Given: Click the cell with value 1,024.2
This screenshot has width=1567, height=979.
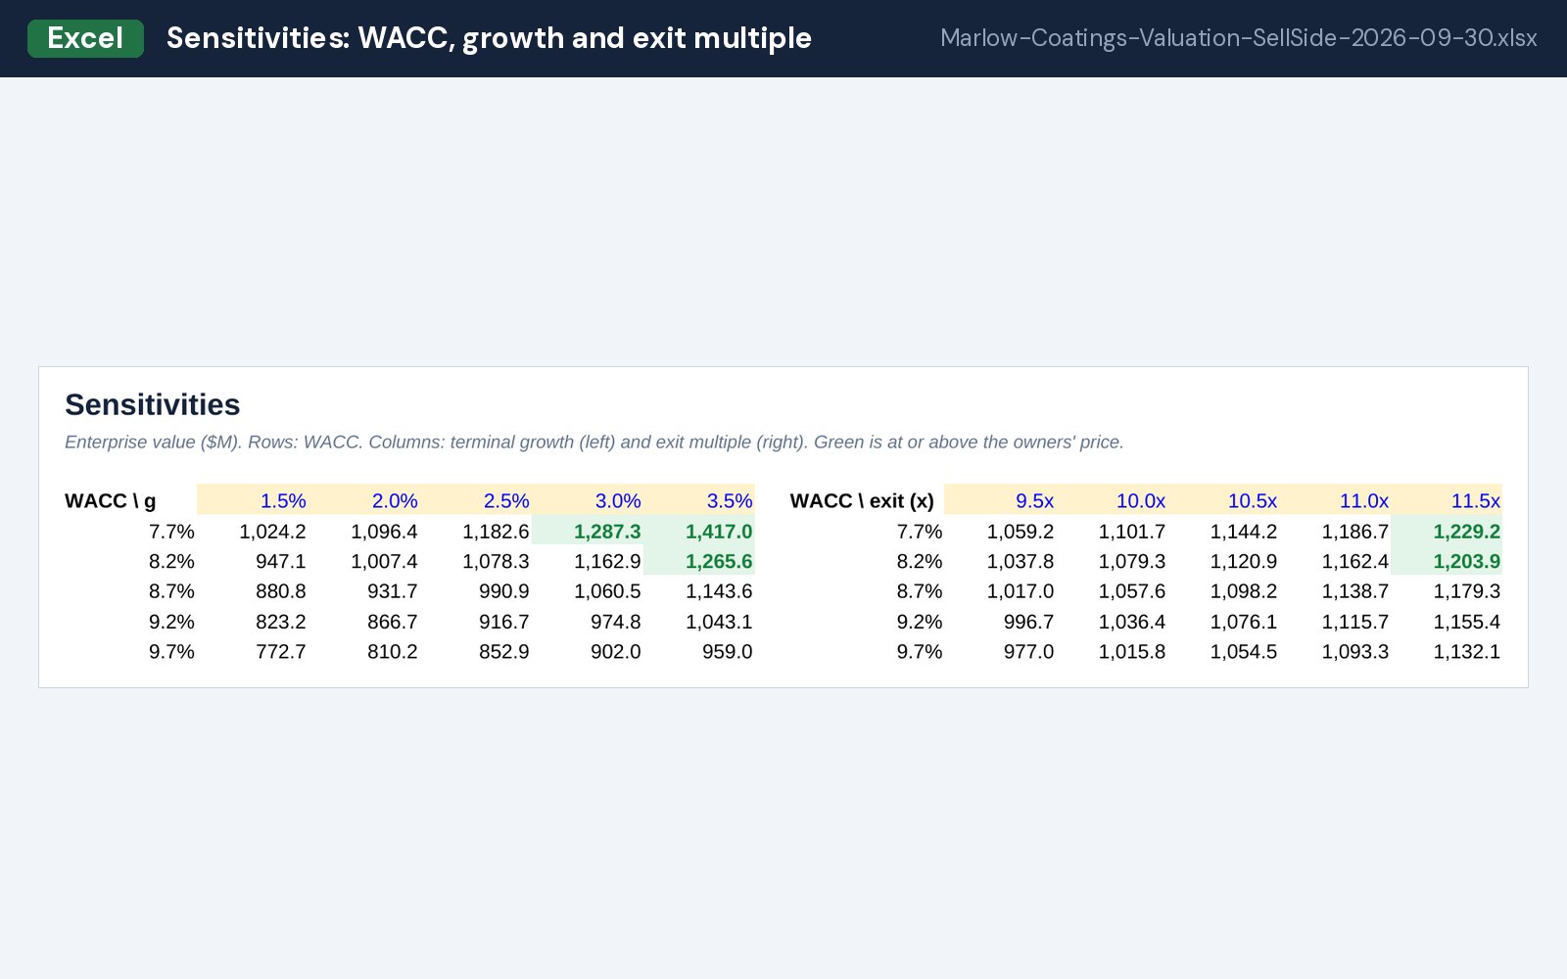Looking at the screenshot, I should tap(272, 532).
